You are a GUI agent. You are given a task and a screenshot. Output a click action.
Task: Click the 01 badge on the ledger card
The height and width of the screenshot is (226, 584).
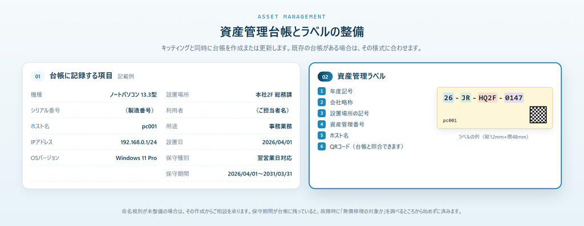tap(38, 77)
